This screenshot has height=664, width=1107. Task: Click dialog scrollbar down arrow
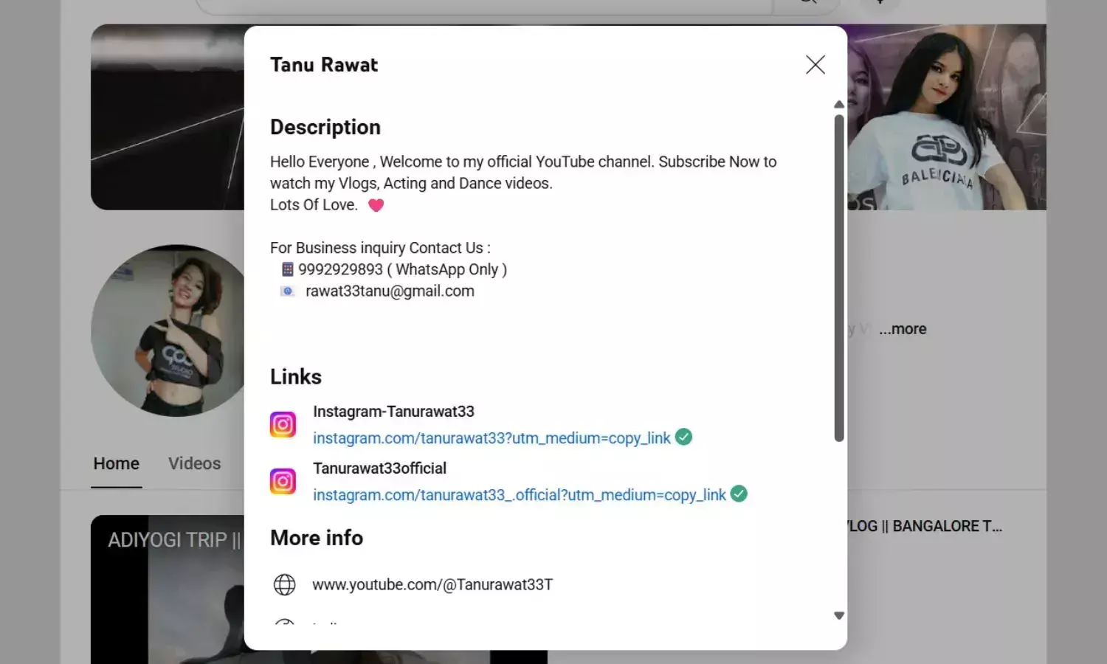(839, 615)
